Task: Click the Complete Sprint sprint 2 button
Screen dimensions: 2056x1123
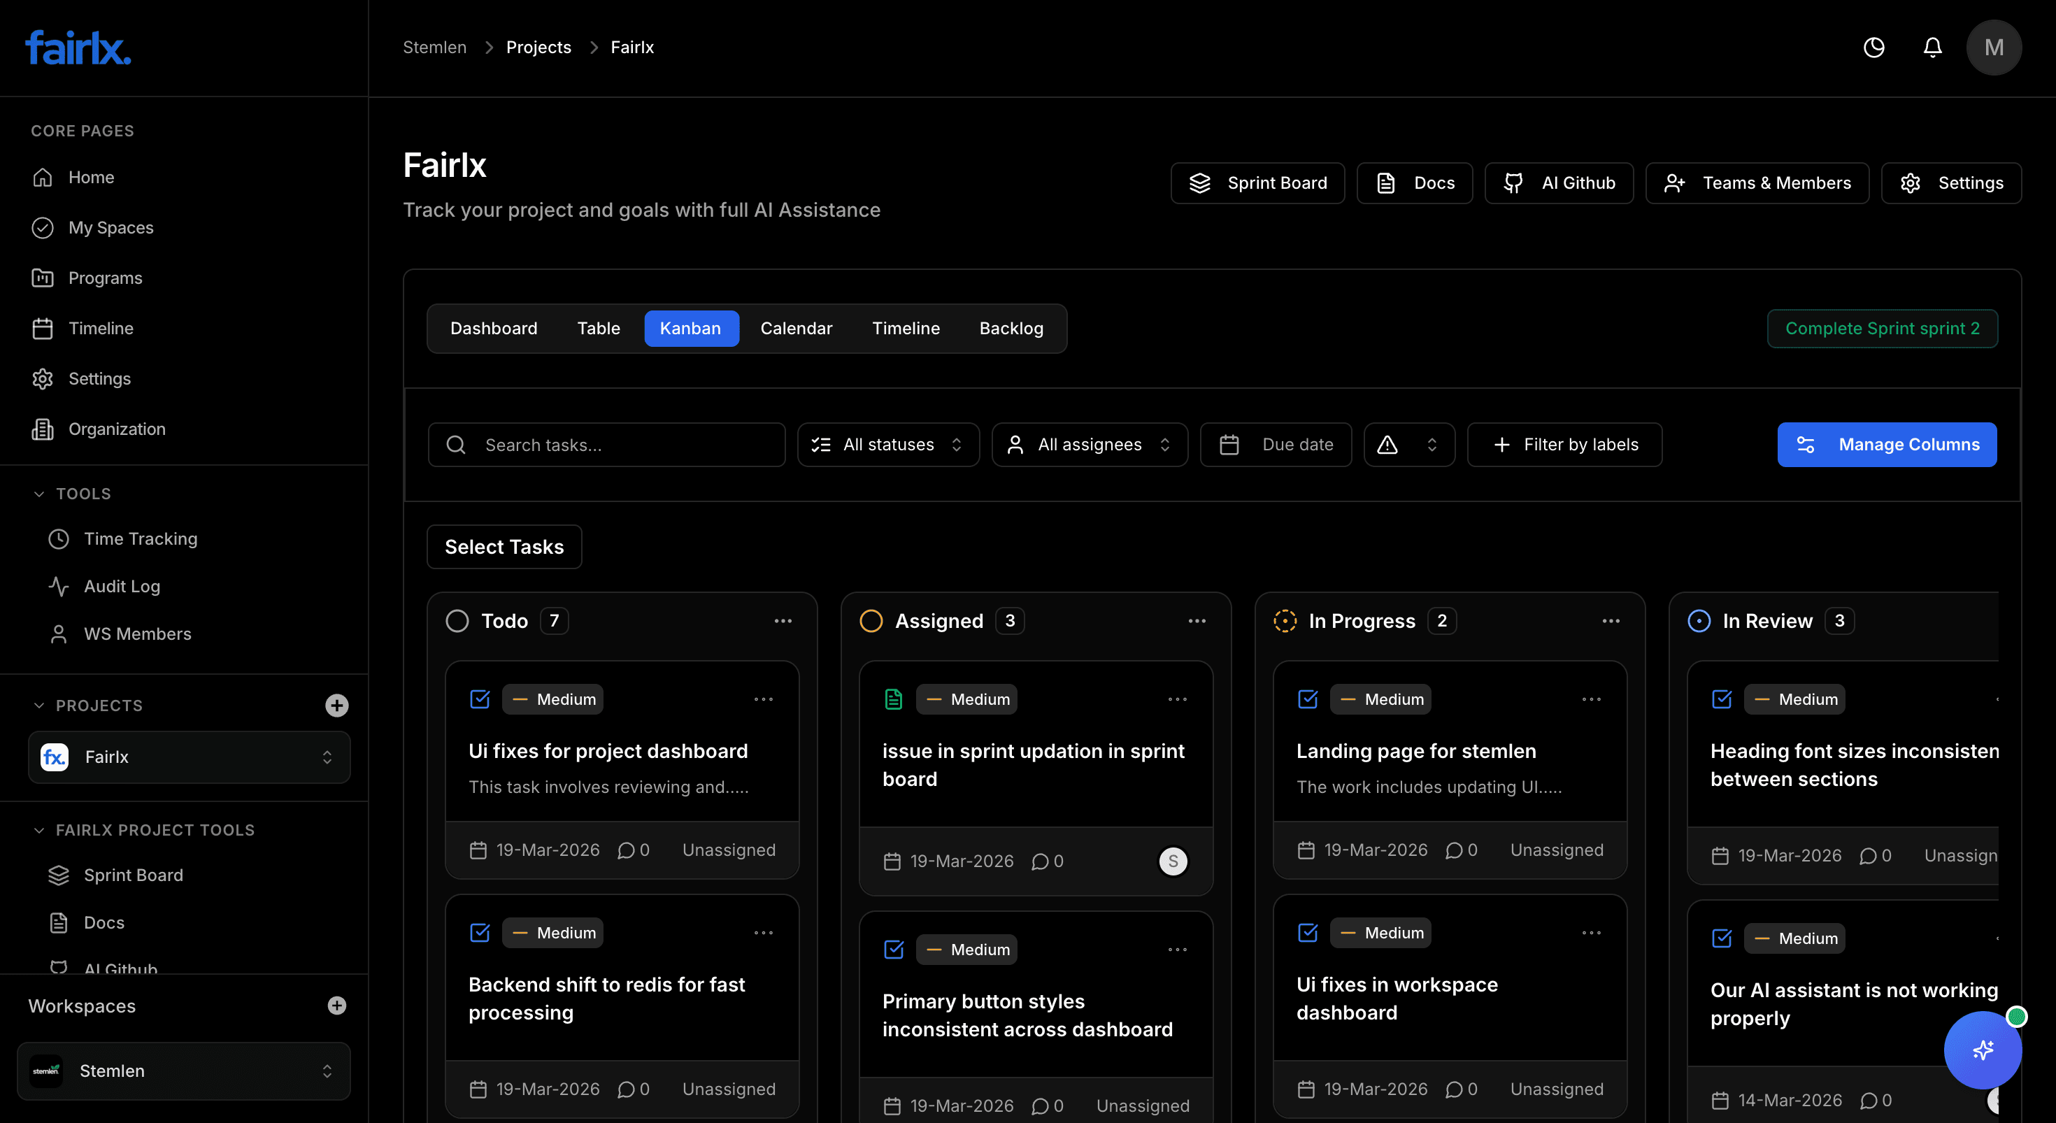Action: (1882, 328)
